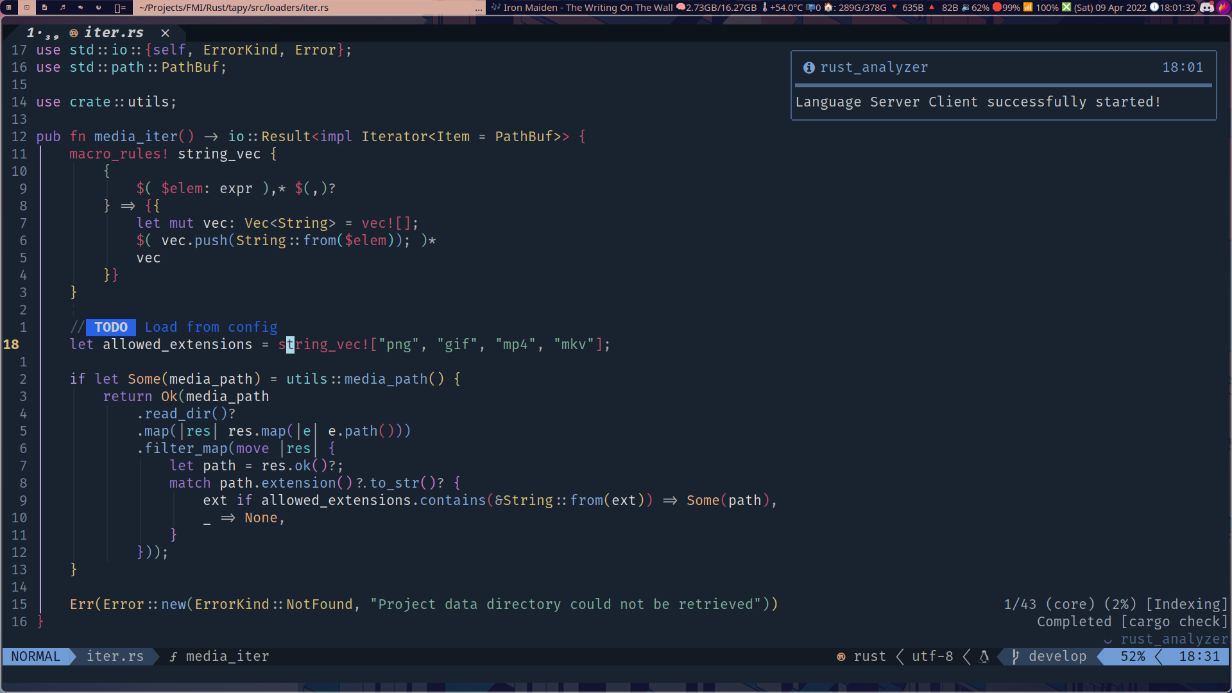The image size is (1232, 693).
Task: Switch to the document workspace tag
Action: (44, 8)
